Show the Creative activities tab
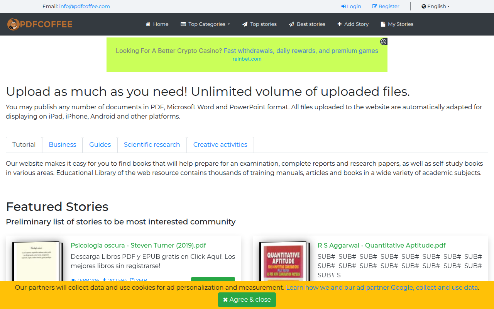 tap(220, 144)
